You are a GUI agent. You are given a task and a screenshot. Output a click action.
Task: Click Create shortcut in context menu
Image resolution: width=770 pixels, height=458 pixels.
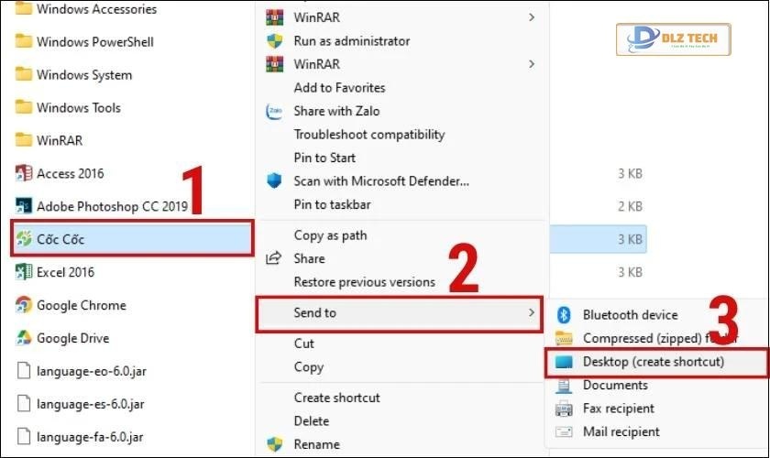point(336,398)
